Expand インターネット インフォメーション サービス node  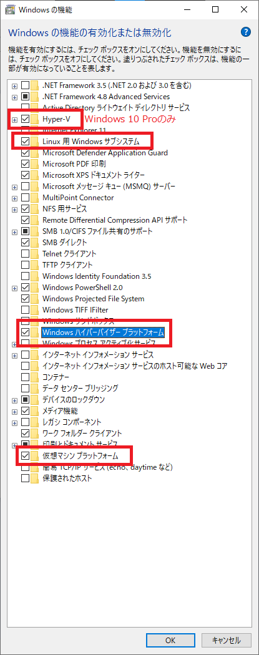tap(14, 356)
